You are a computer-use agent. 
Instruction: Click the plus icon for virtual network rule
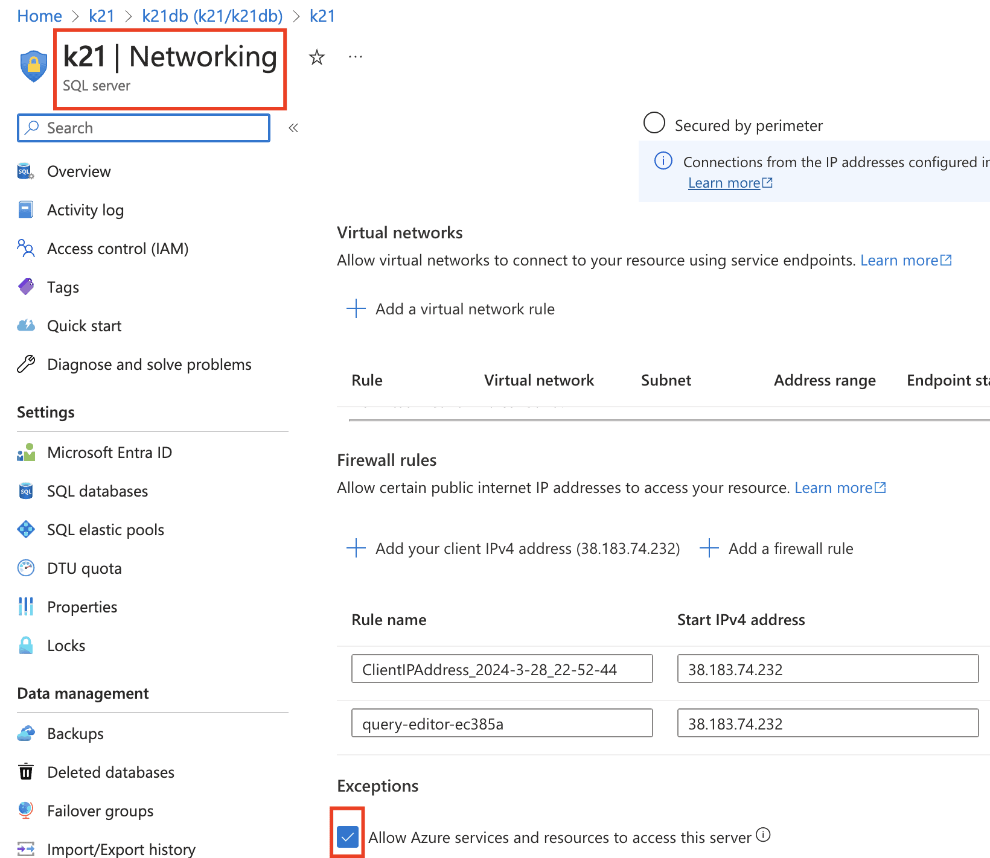click(x=356, y=308)
